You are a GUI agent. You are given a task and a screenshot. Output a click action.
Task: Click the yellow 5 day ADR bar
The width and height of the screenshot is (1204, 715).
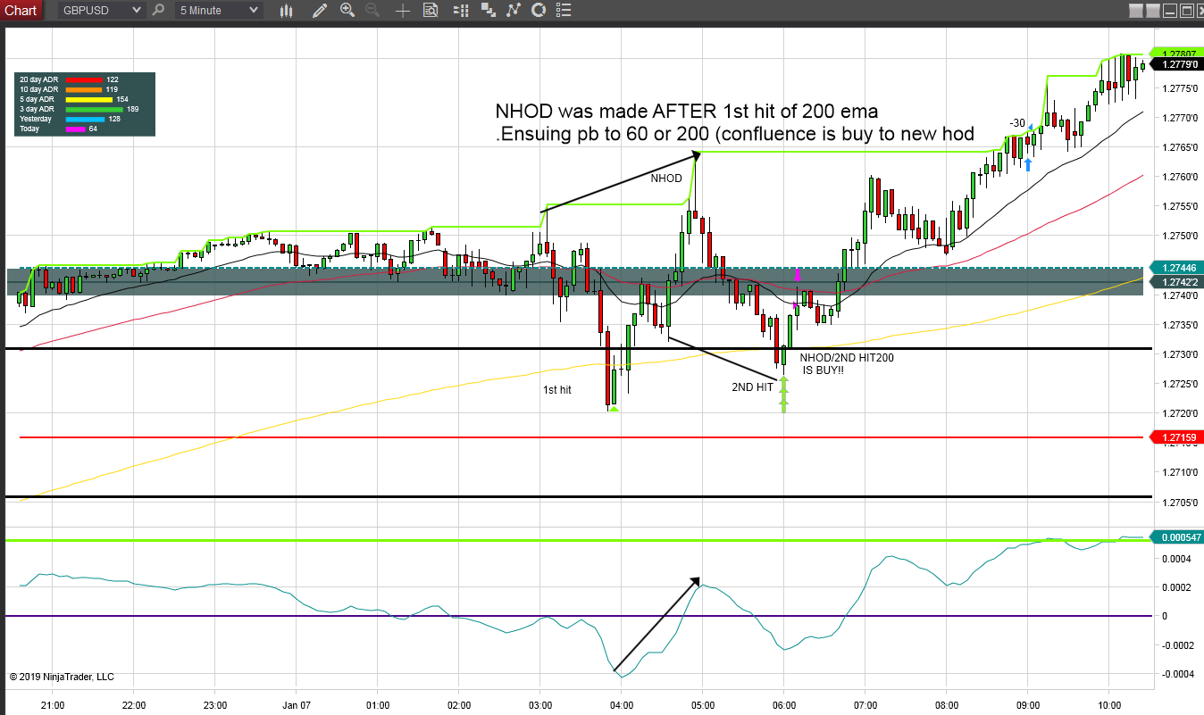89,99
